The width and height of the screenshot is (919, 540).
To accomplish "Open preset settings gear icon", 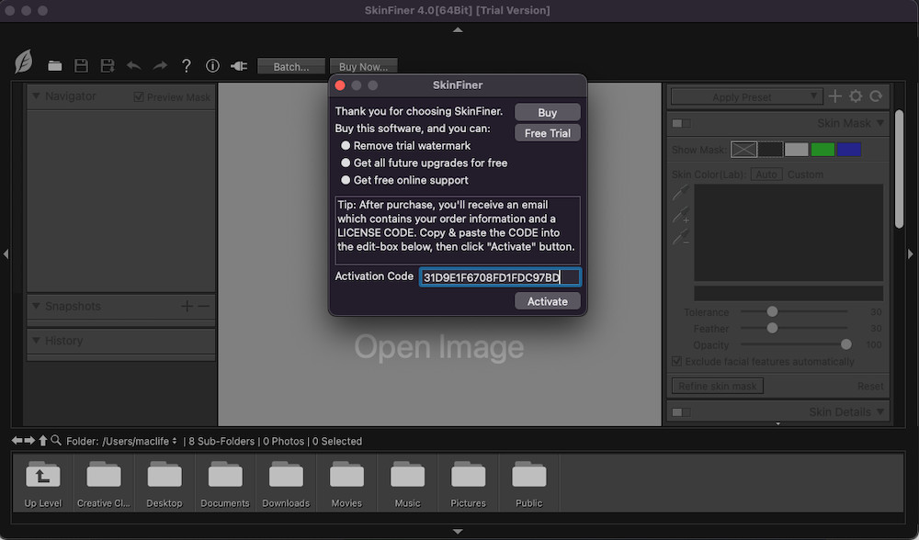I will pos(856,96).
